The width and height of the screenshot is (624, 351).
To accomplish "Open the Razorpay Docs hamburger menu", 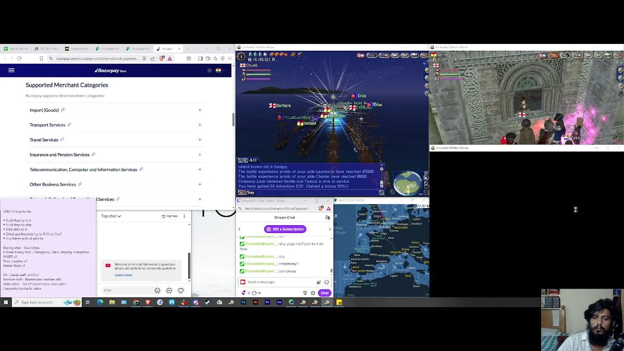I will 11,70.
